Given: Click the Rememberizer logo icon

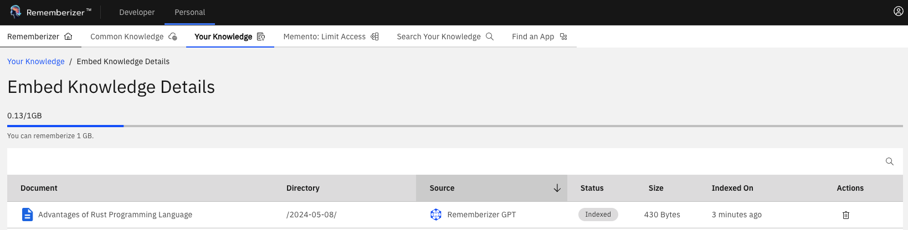Looking at the screenshot, I should [15, 12].
